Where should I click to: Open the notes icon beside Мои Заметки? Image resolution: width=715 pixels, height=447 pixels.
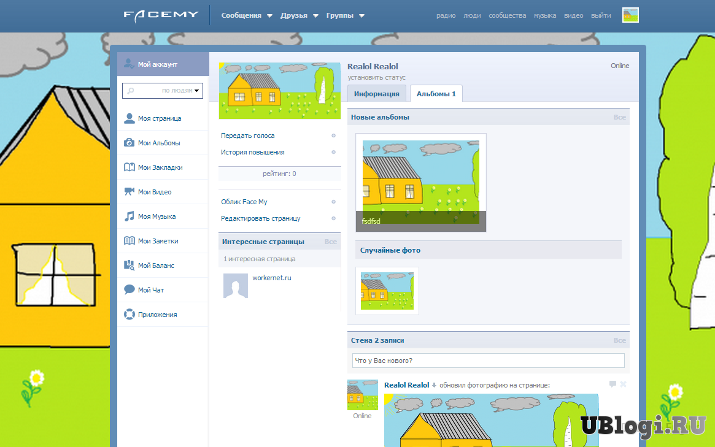pos(129,241)
